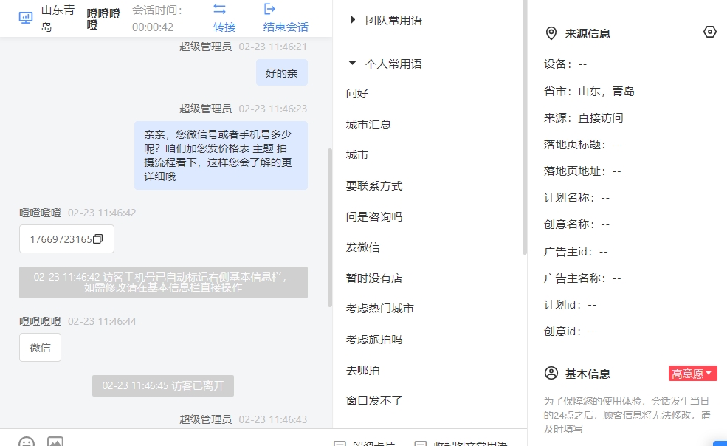Click the location pin icon beside 来源信息
727x446 pixels.
(551, 33)
